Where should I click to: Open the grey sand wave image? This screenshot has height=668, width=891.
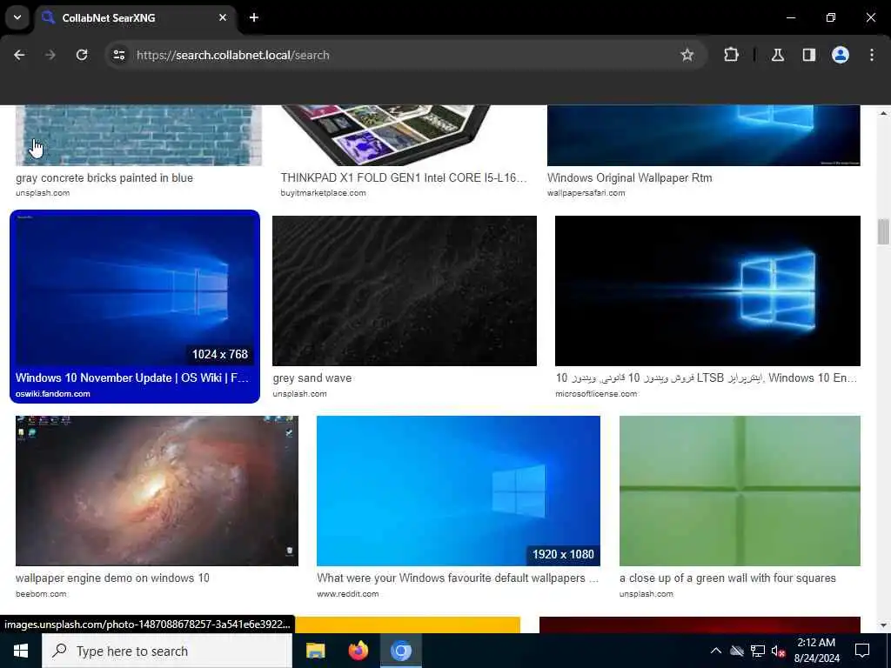(405, 291)
